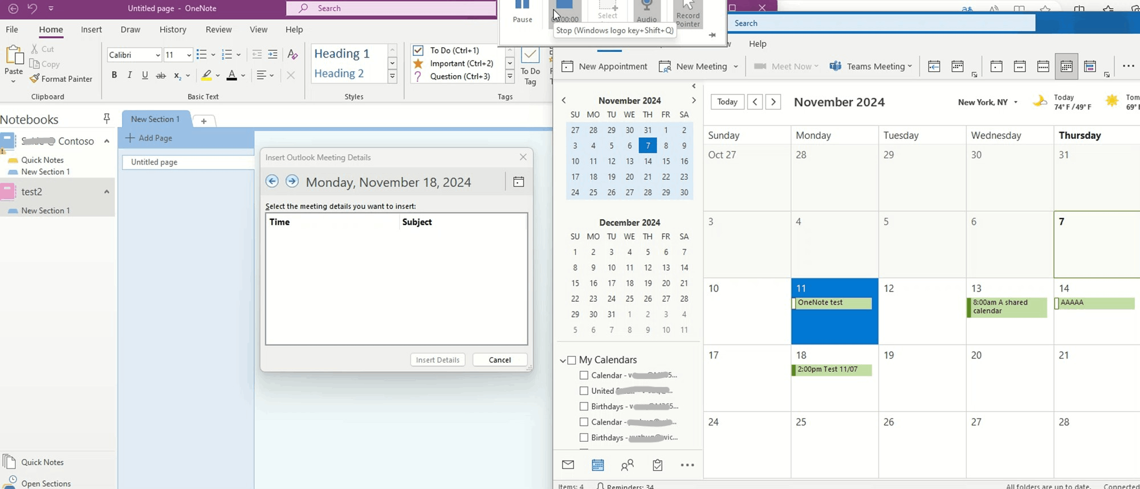Switch Outlook to Day view icon
This screenshot has height=489, width=1140.
click(x=996, y=66)
